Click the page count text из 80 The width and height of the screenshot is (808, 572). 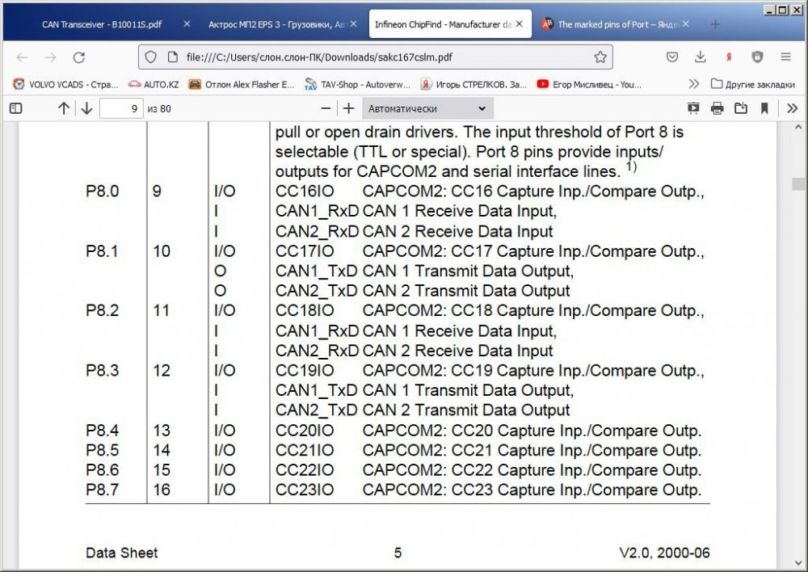[x=159, y=109]
